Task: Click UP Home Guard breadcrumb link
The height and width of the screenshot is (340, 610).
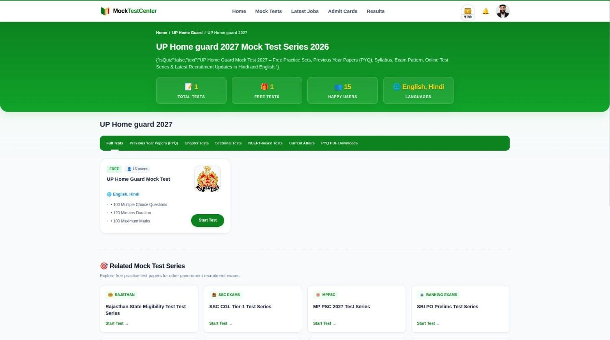Action: point(187,33)
